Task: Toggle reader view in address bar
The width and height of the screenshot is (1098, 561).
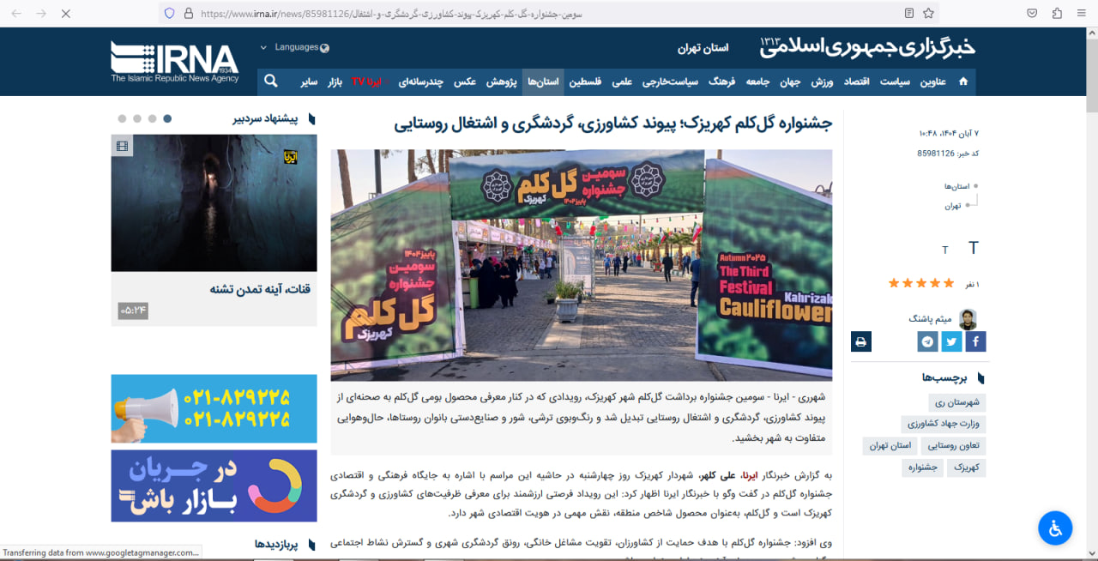Action: (909, 13)
